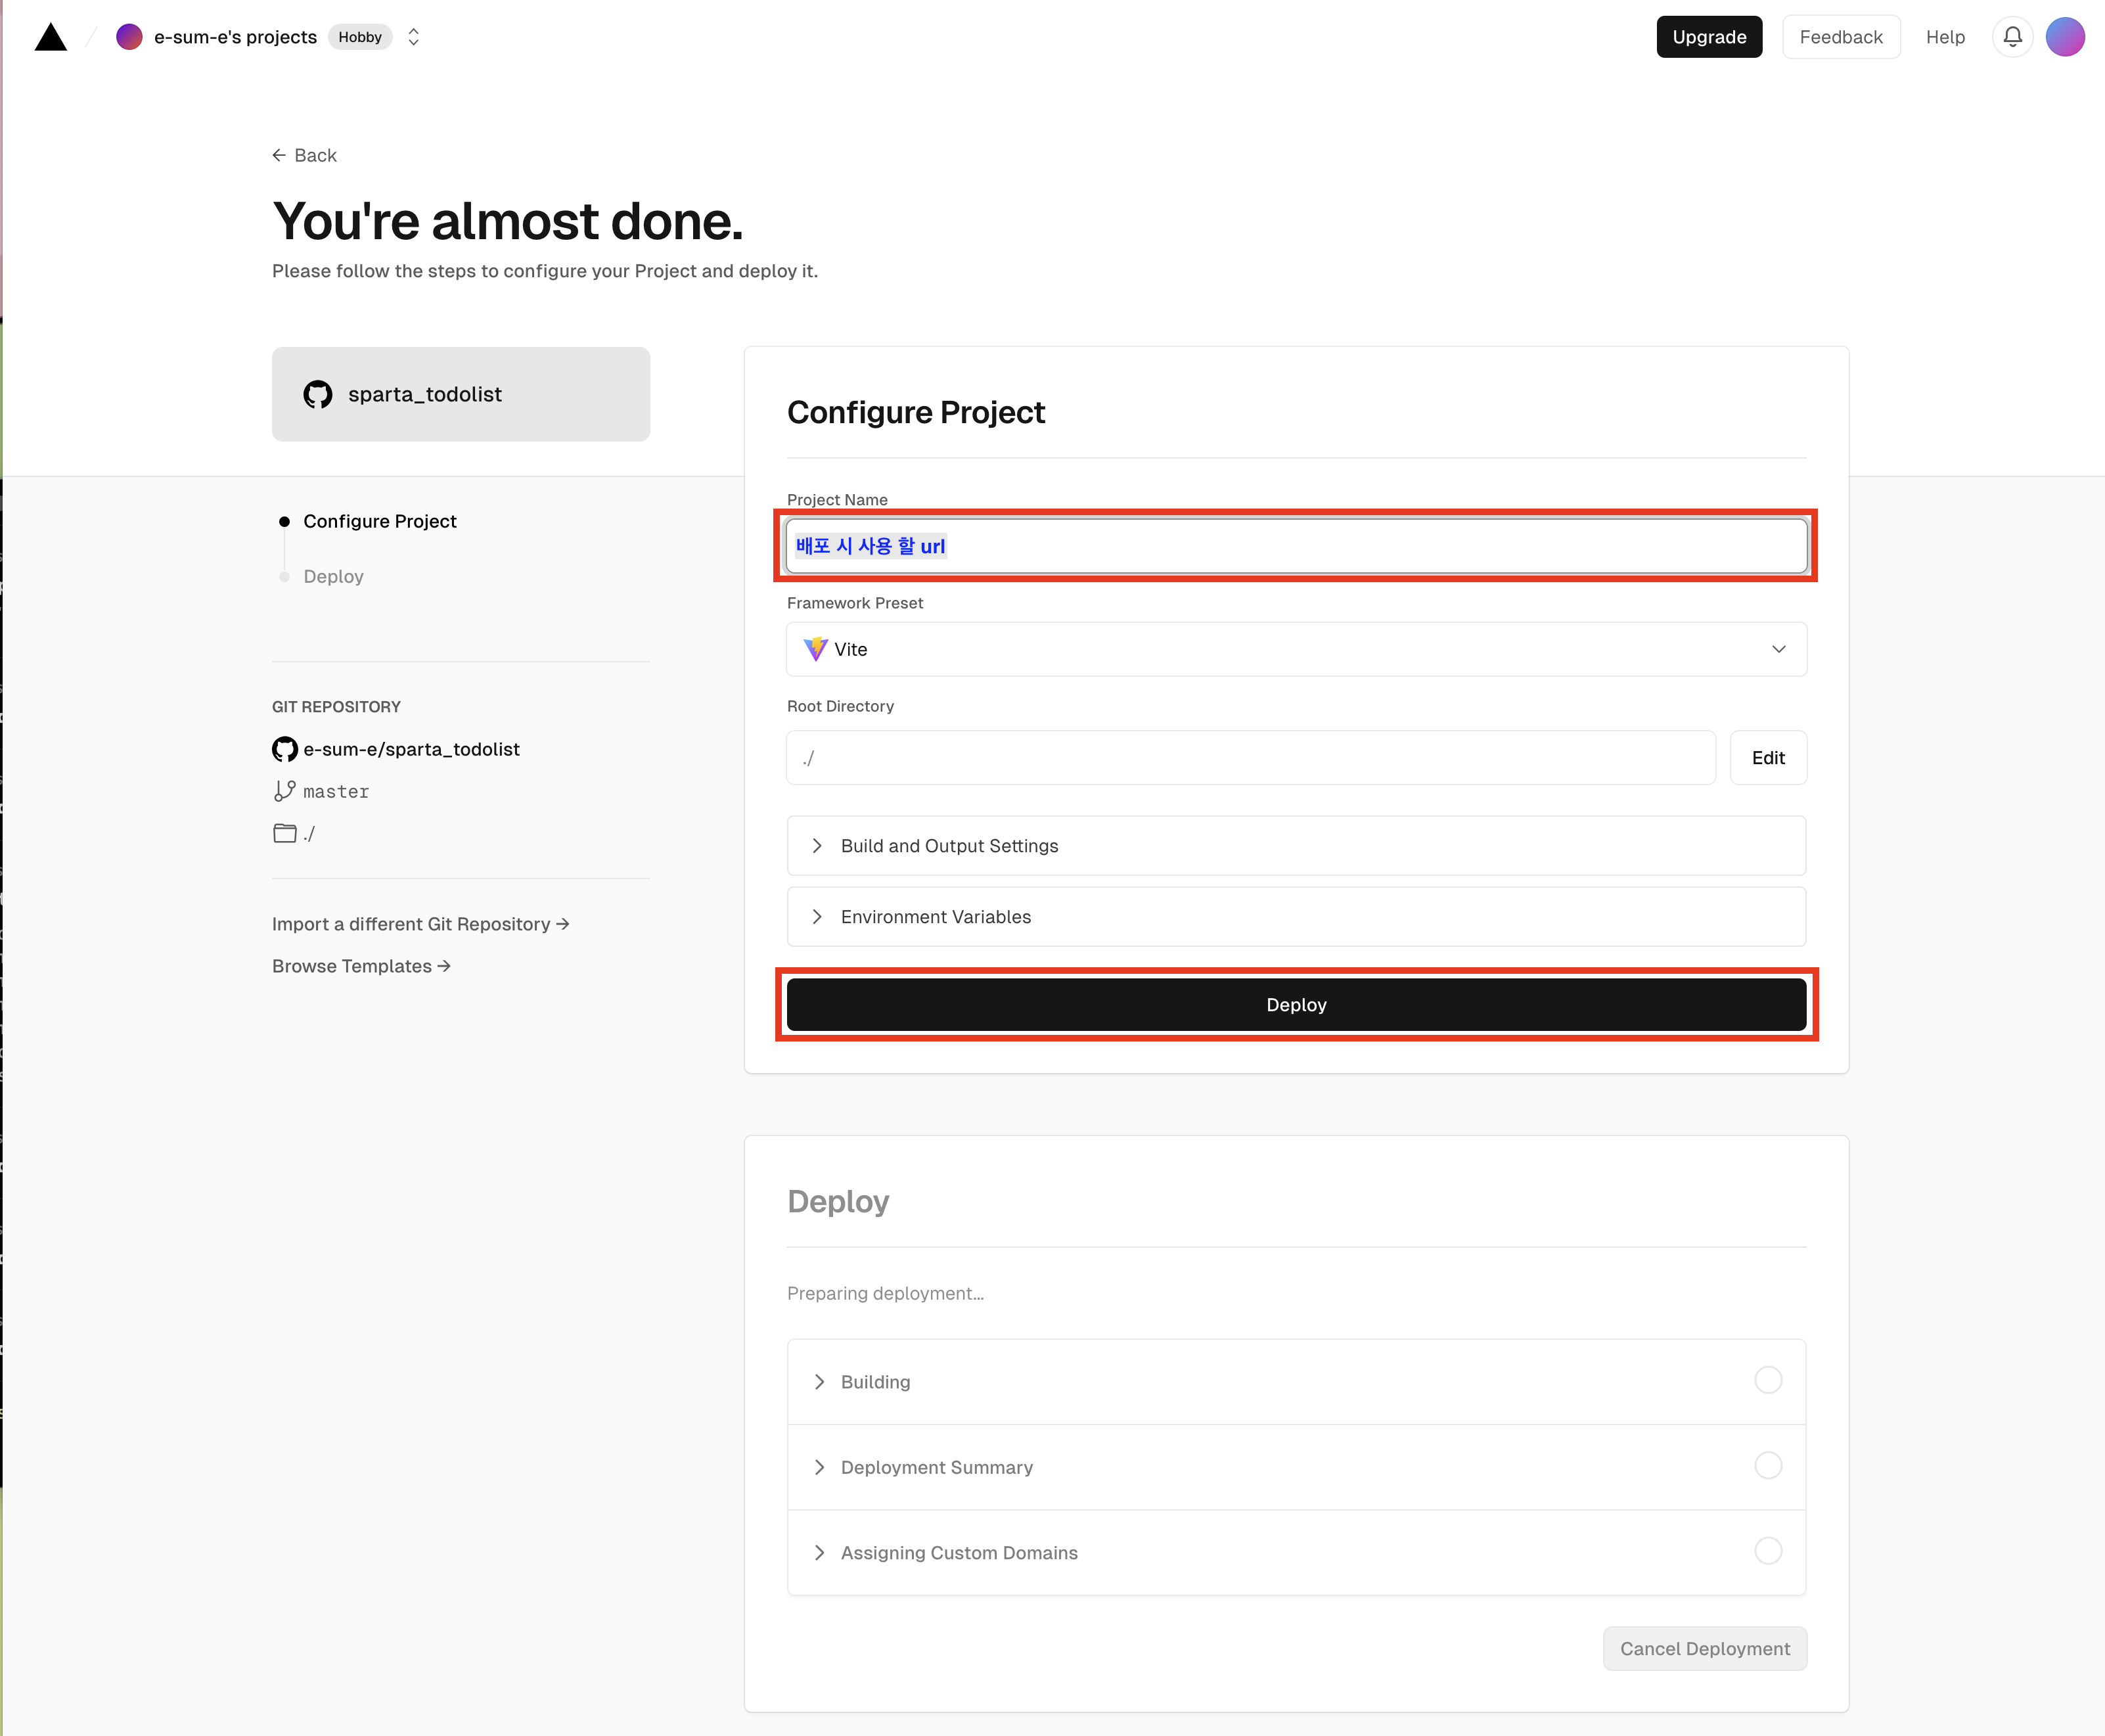Viewport: 2105px width, 1736px height.
Task: Open the Framework Preset Vite dropdown
Action: pyautogui.click(x=1295, y=649)
